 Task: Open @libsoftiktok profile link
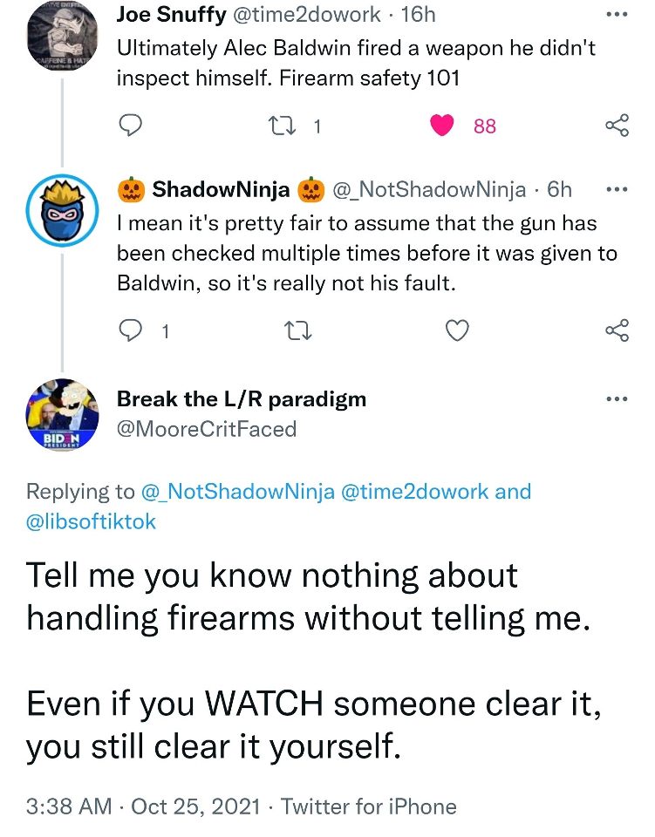point(92,523)
